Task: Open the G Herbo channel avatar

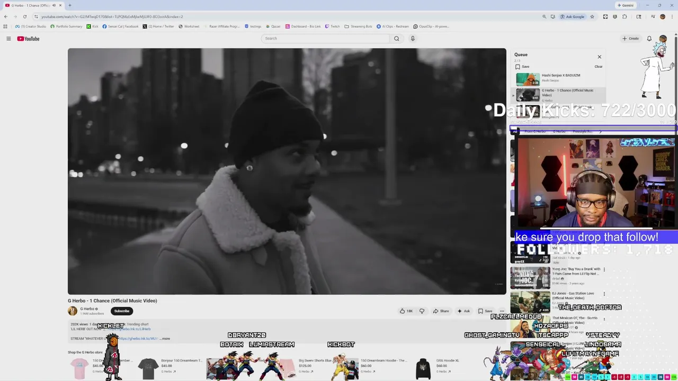Action: pos(73,311)
